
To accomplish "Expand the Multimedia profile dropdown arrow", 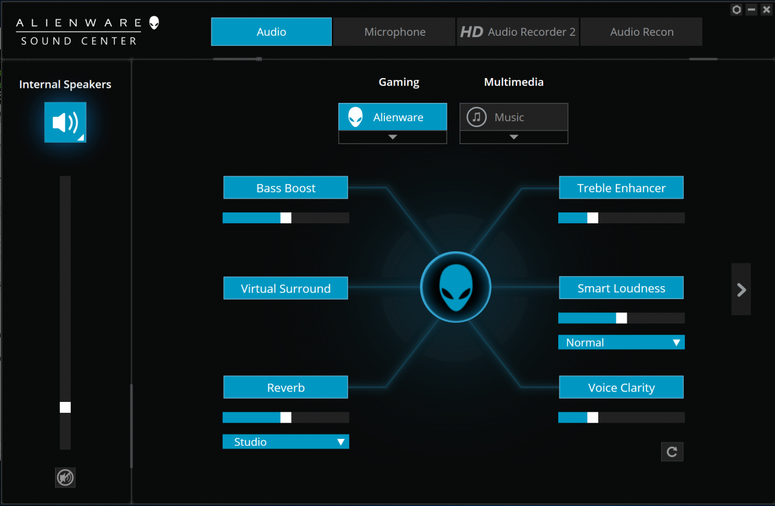I will pyautogui.click(x=514, y=137).
